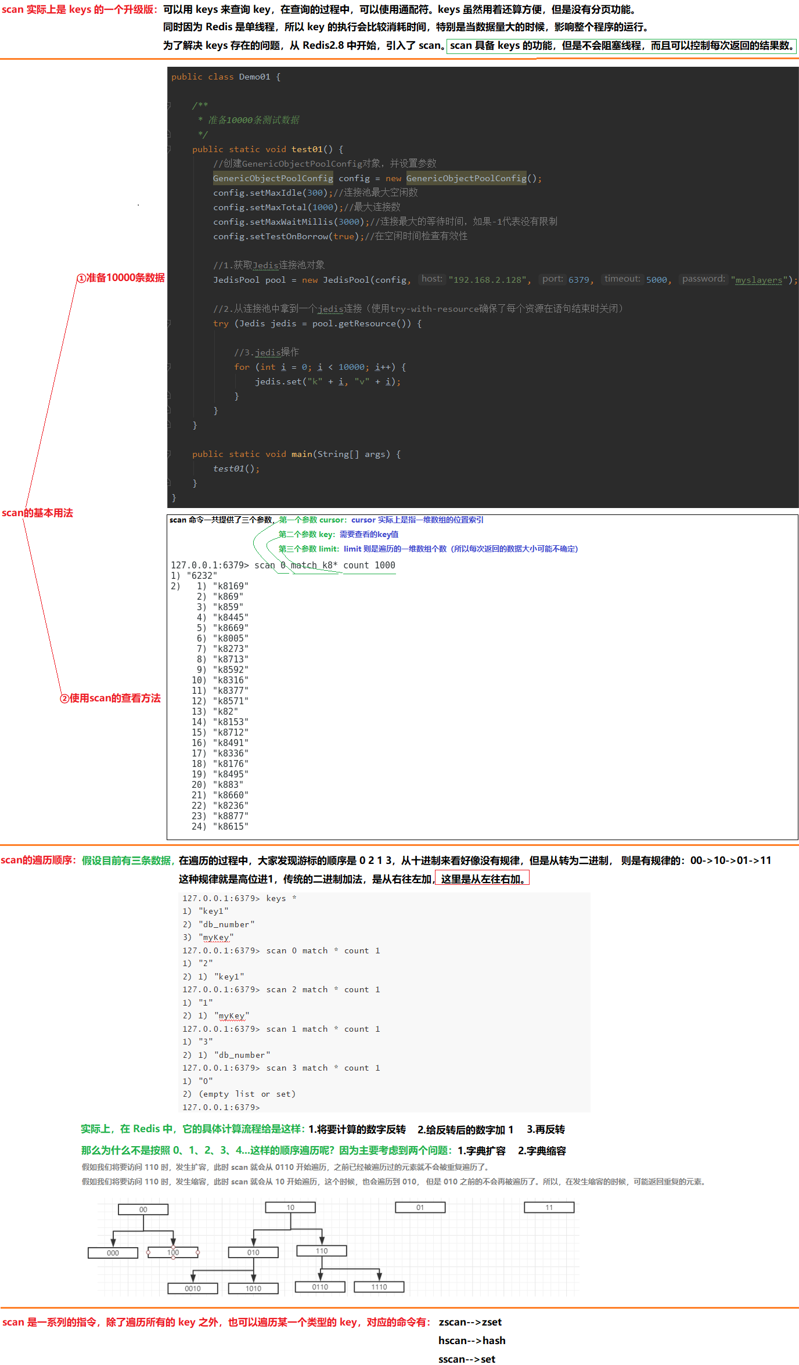Select the scan的基本用法 topic node
The width and height of the screenshot is (799, 1365).
(x=37, y=513)
